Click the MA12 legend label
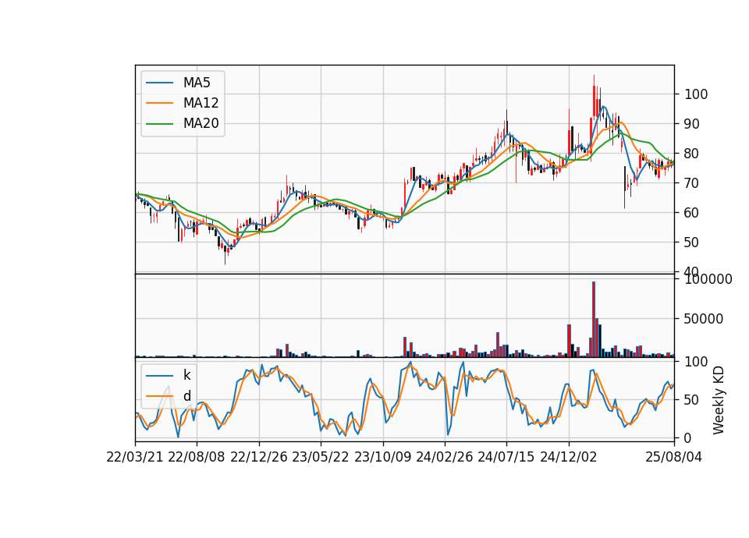749x538 pixels. point(201,103)
